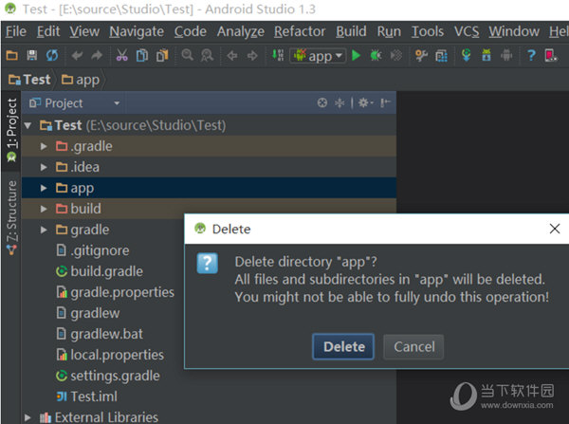Click the Redo arrow icon
This screenshot has width=569, height=424.
97,56
